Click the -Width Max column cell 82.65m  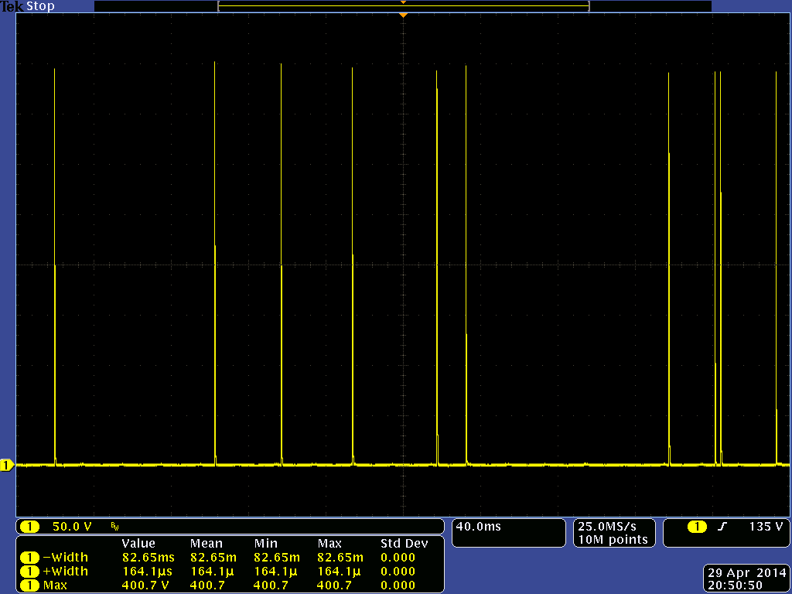(x=340, y=558)
